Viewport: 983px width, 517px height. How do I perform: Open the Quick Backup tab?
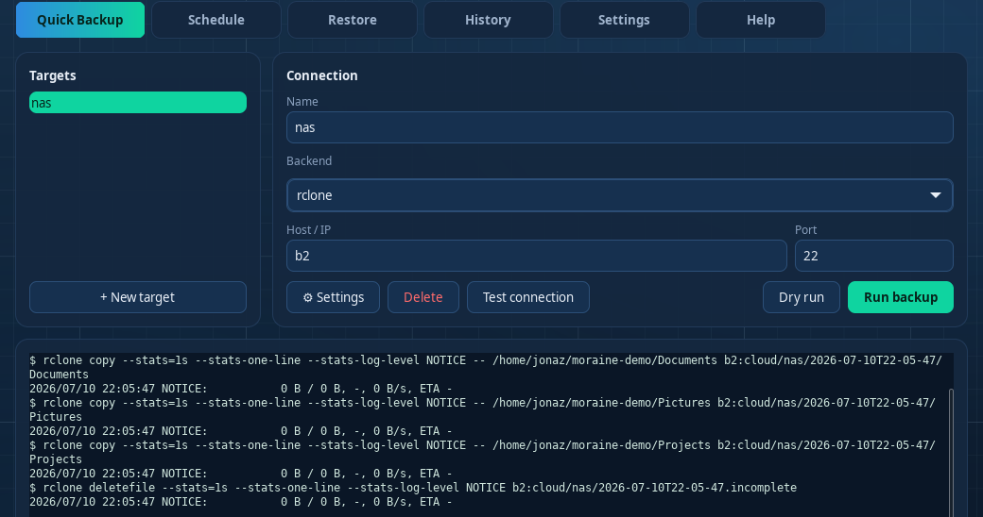pos(80,20)
